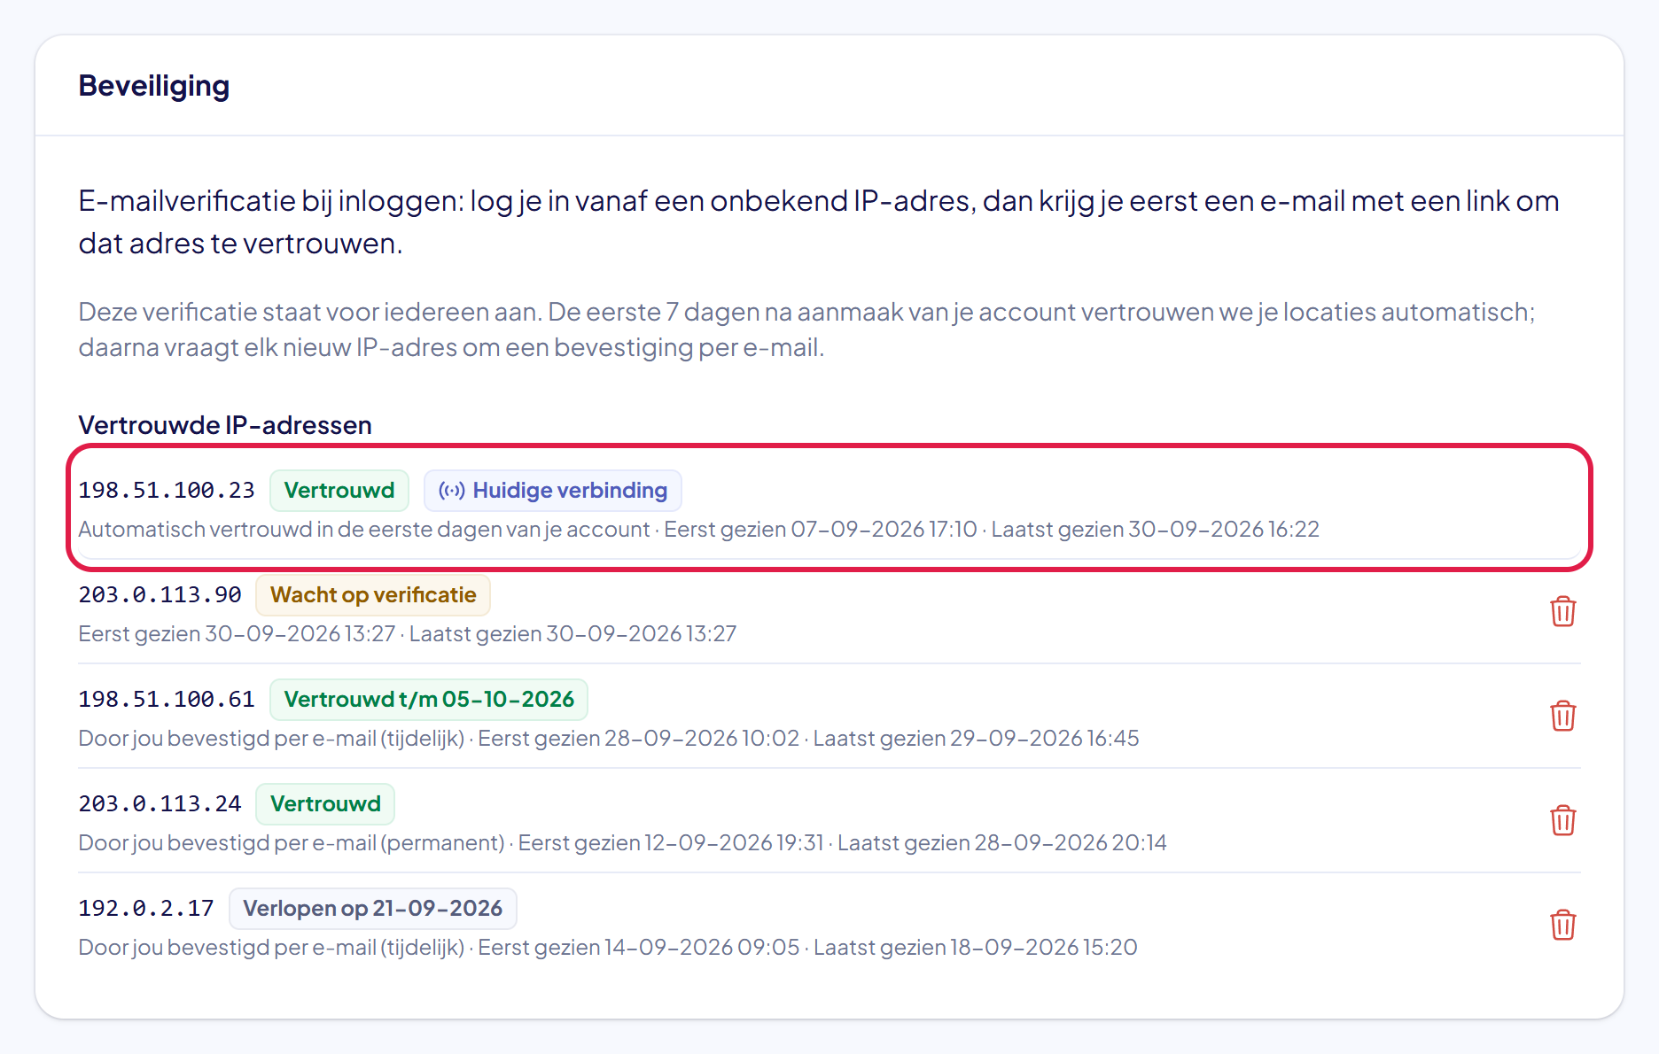Click the 'Deze verificatie staat voor iedereen aan' note
The width and height of the screenshot is (1659, 1054).
point(806,329)
